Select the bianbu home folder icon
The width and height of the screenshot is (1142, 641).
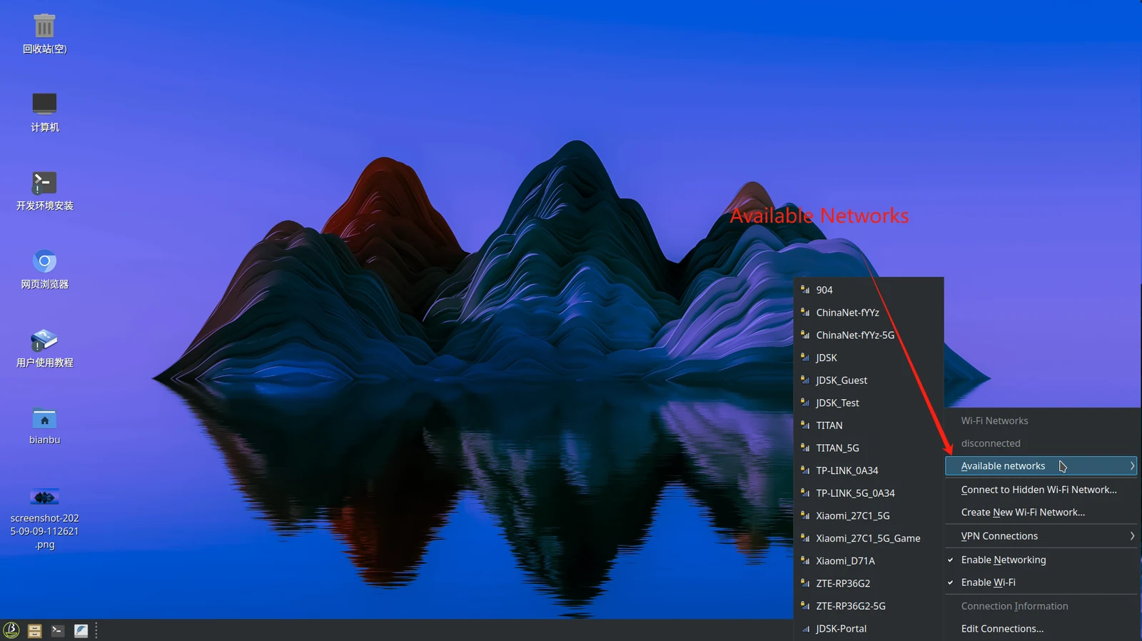[44, 425]
